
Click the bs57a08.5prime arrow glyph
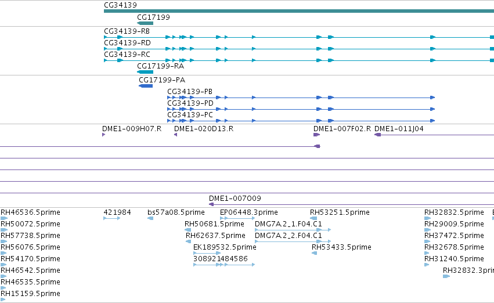pos(150,218)
